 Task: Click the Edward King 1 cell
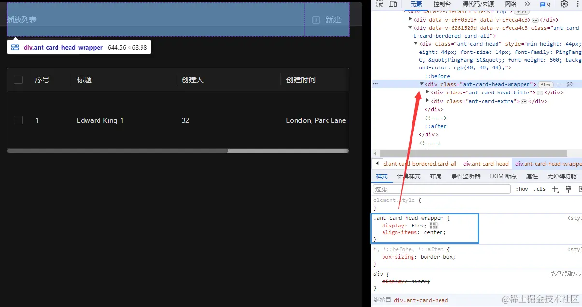coord(100,120)
